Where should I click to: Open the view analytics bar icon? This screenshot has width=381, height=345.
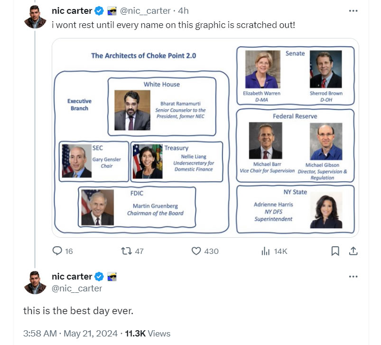(x=266, y=251)
